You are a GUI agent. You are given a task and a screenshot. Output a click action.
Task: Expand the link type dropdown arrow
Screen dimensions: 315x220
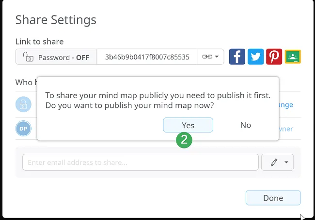pos(217,57)
